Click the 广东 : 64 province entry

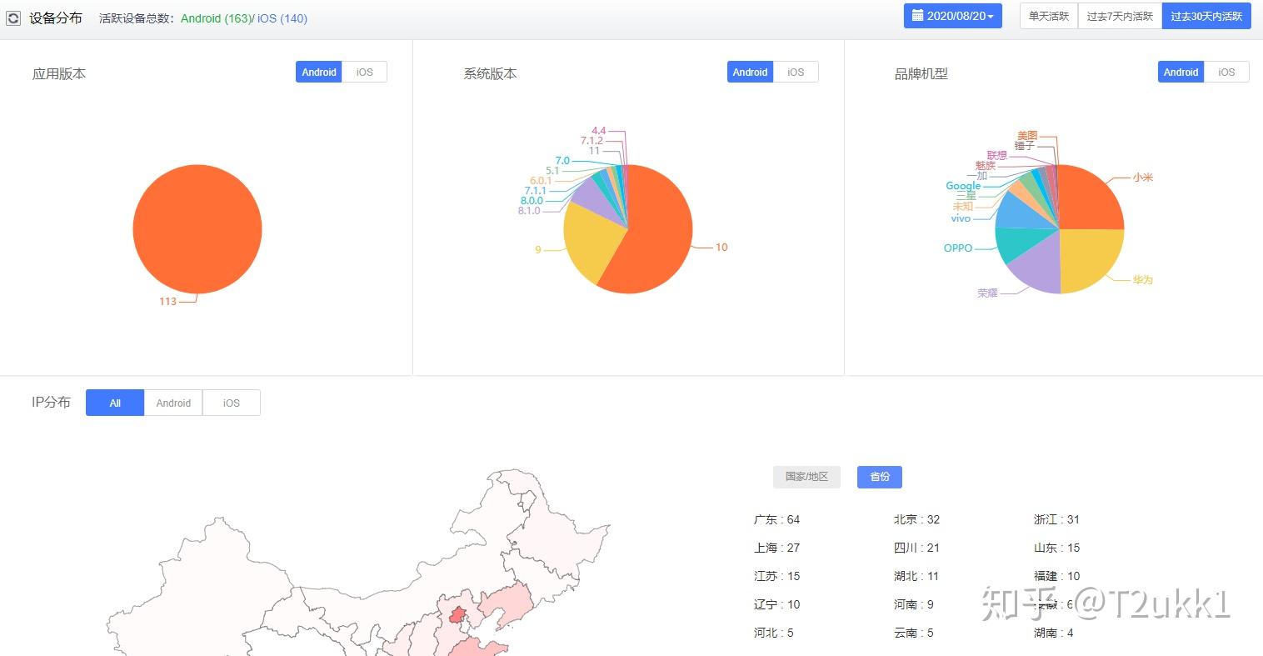click(x=776, y=519)
